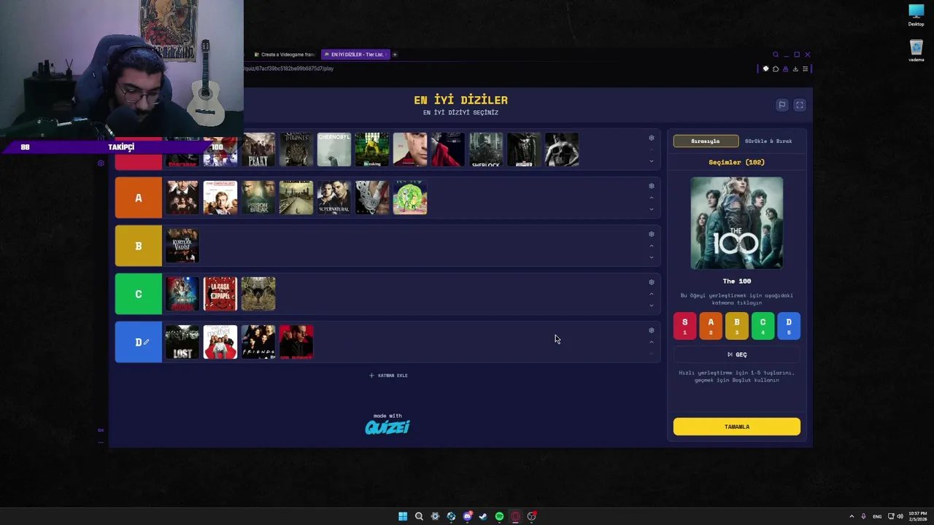
Task: Place The 100 in A tier
Action: pos(711,325)
